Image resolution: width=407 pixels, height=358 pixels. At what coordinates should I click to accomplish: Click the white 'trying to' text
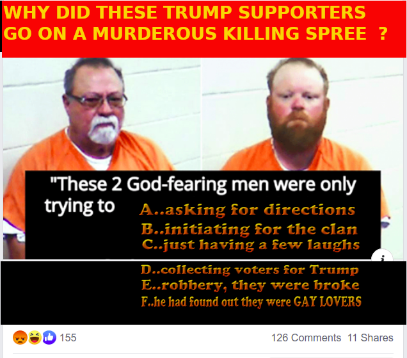[x=79, y=206]
